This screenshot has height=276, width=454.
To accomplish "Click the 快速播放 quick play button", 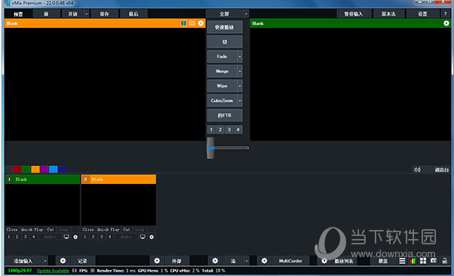I will (x=225, y=27).
